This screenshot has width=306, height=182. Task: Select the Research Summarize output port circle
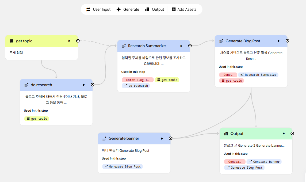pyautogui.click(x=190, y=46)
